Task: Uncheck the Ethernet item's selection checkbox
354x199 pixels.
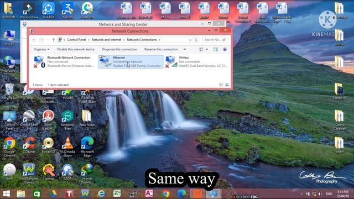Action: point(101,57)
